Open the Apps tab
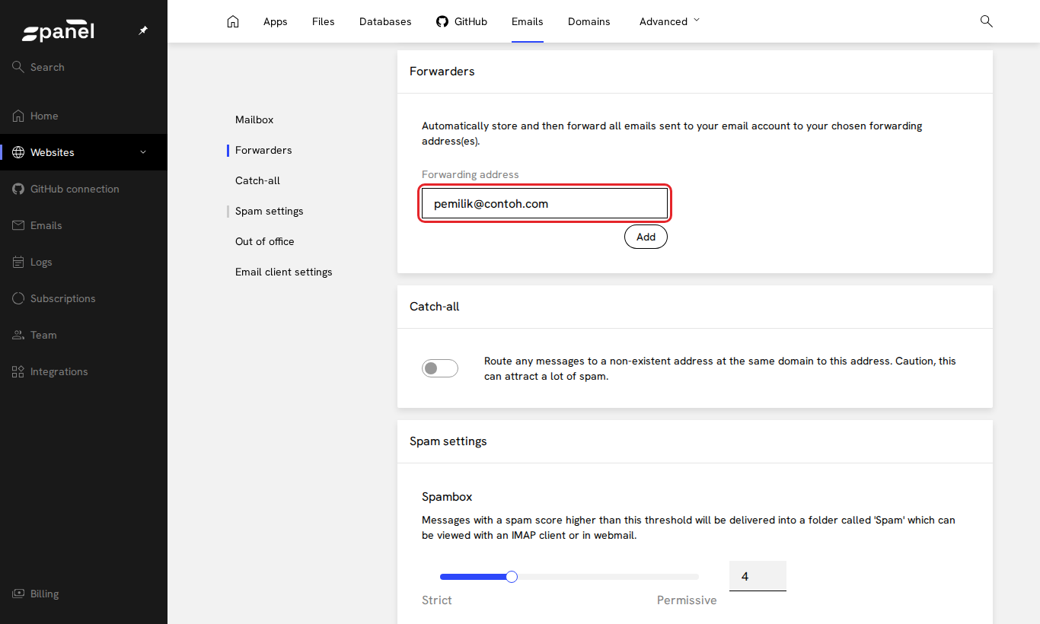Viewport: 1040px width, 624px height. coord(276,21)
